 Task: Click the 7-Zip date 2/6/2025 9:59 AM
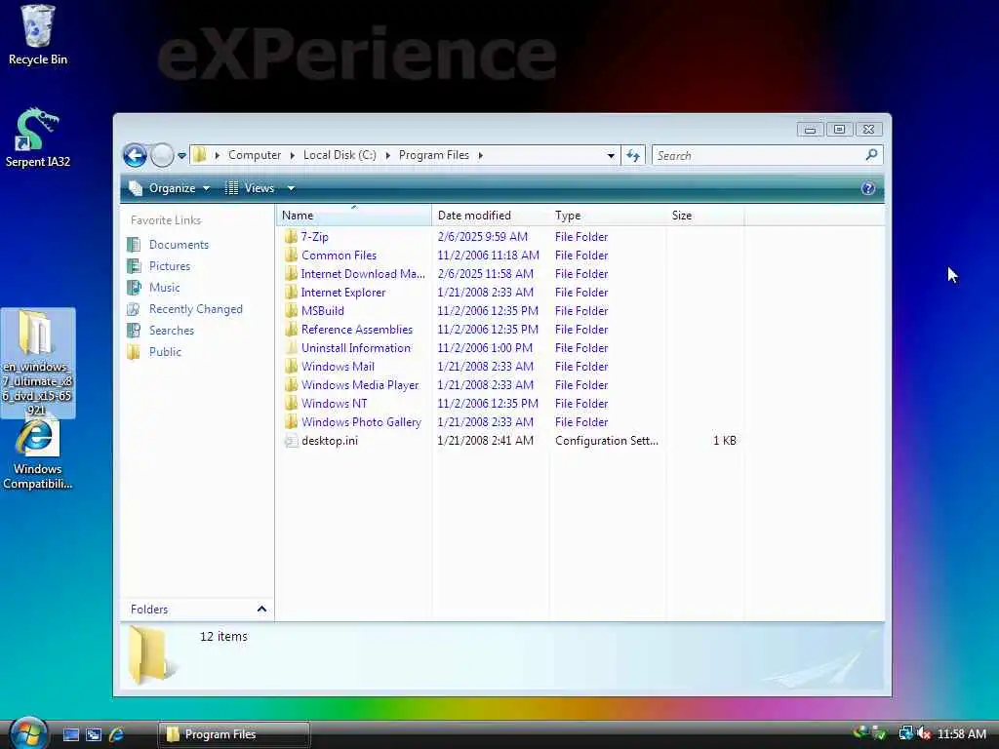coord(482,237)
